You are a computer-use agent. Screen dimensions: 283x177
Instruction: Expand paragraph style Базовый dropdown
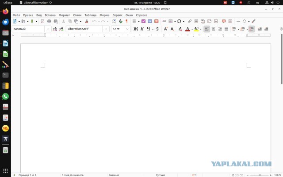tap(48, 29)
